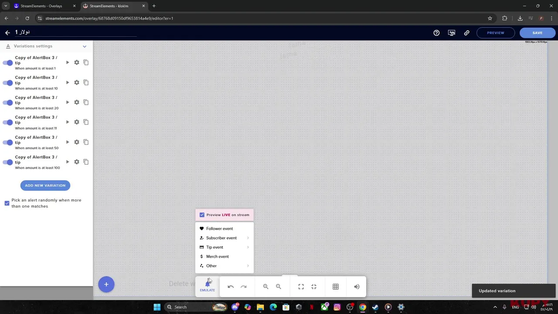The width and height of the screenshot is (558, 314).
Task: Expand Tip event submenu arrow
Action: (x=248, y=247)
